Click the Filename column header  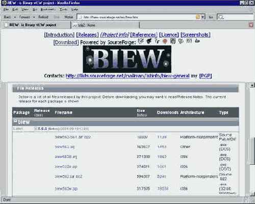[x=63, y=112]
